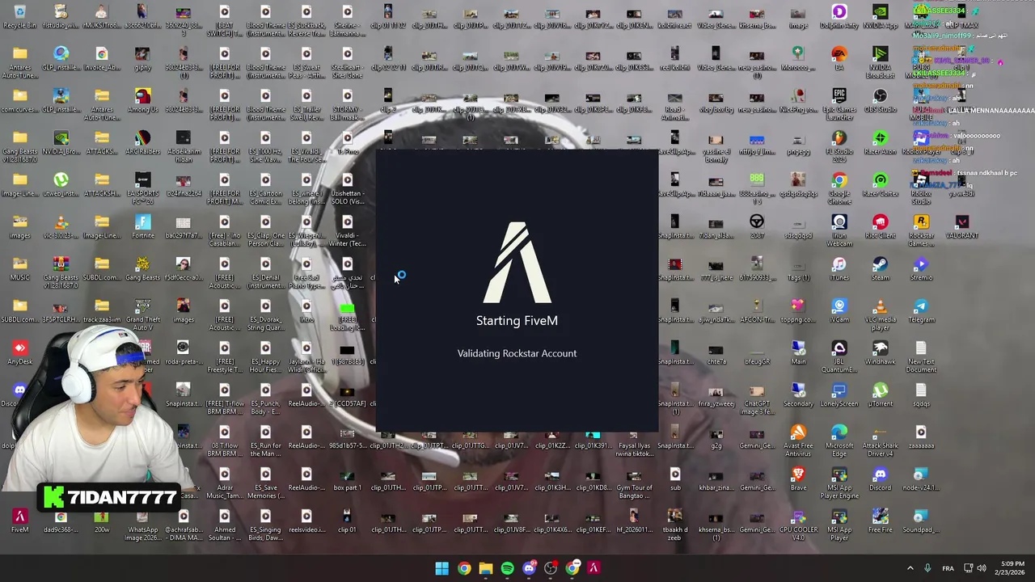
Task: Select the FiveM desktop shortcut
Action: click(19, 521)
